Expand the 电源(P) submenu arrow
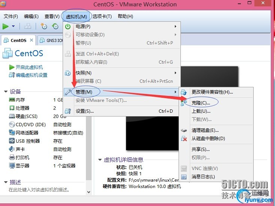The width and height of the screenshot is (275, 206). tap(175, 27)
